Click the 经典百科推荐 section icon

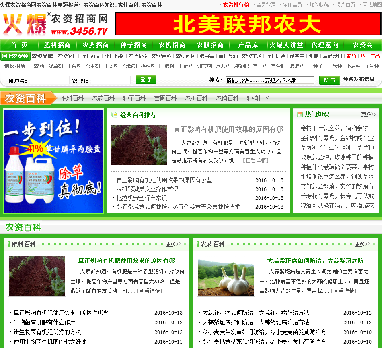pyautogui.click(x=114, y=115)
